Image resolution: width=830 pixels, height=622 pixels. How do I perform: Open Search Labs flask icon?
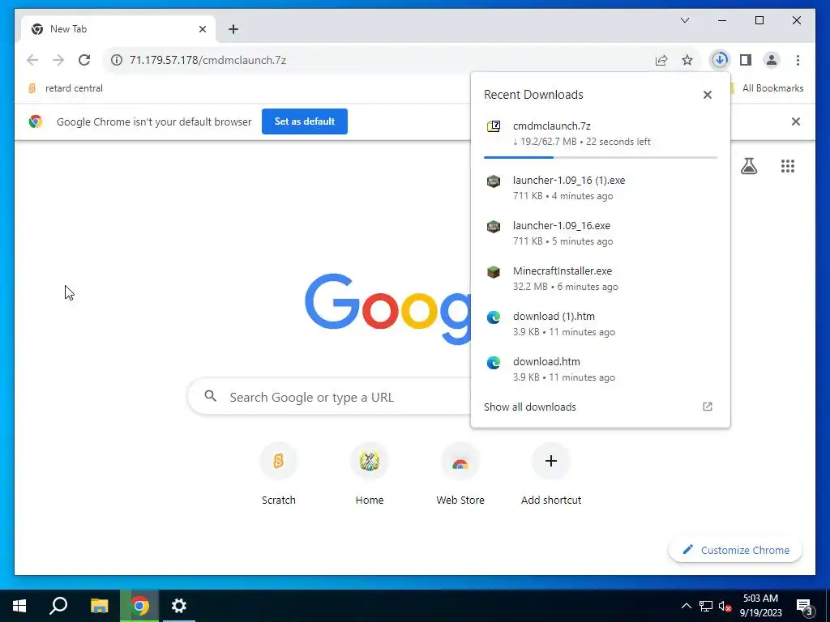[748, 167]
